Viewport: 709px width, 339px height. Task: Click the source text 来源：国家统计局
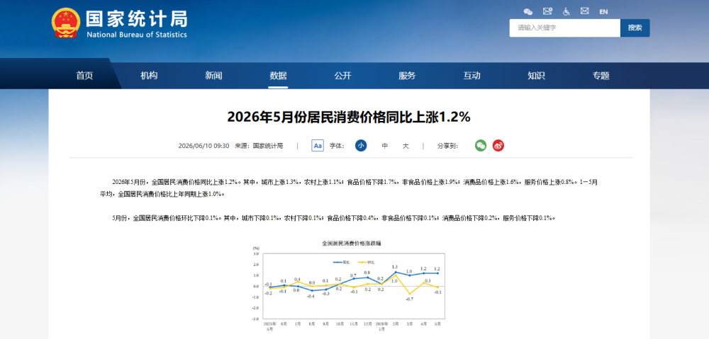pos(259,146)
